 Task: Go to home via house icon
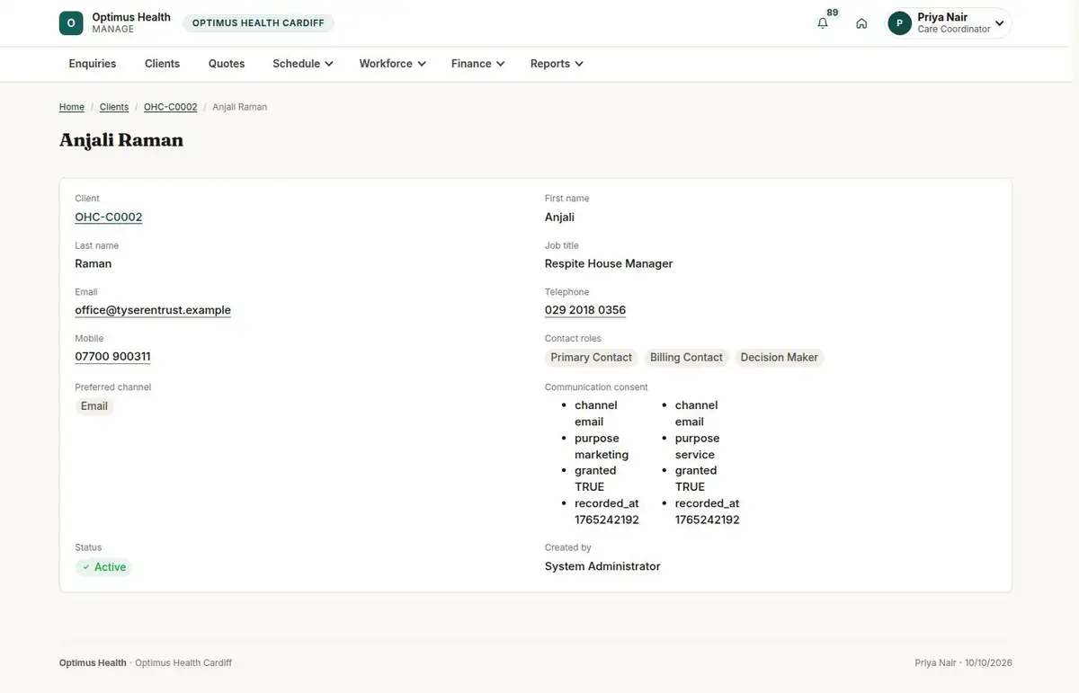[x=861, y=23]
